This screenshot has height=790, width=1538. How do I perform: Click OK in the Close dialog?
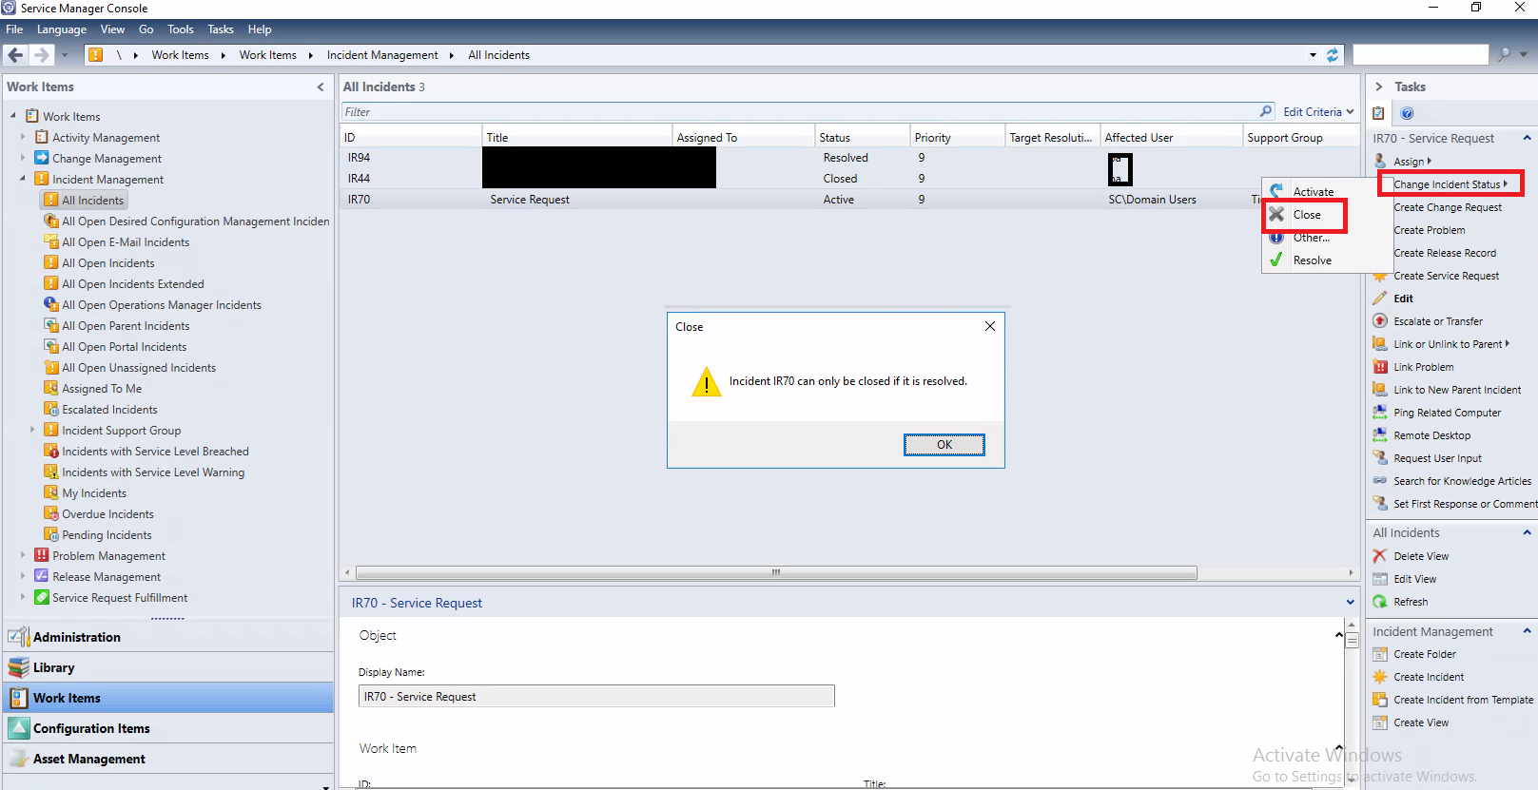point(944,444)
